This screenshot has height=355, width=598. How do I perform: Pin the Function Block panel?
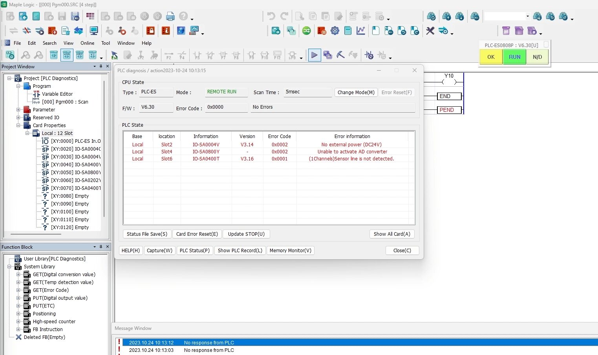click(x=101, y=247)
